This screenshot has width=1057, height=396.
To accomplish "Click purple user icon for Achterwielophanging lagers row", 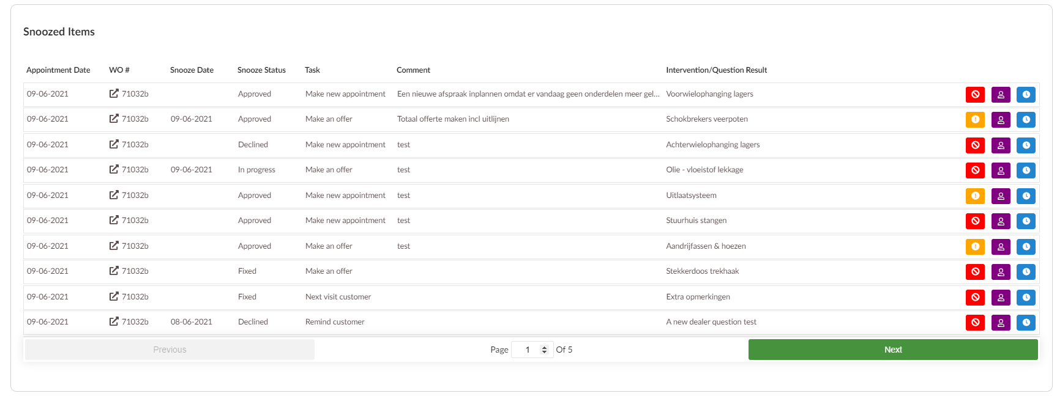I will tap(1001, 145).
